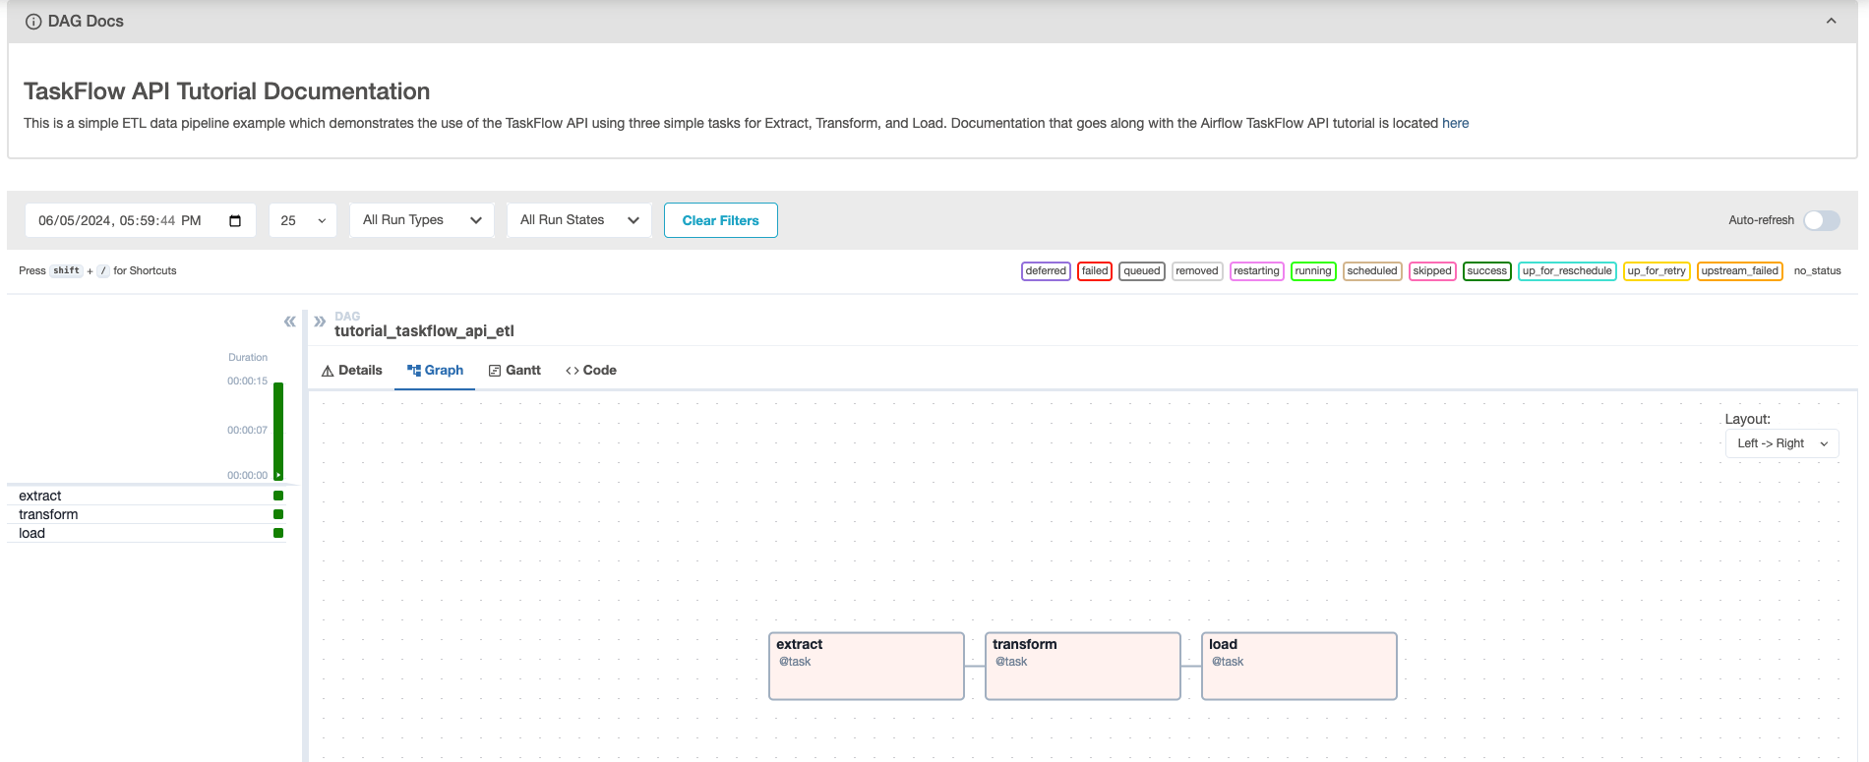Click the 00:00:15 duration label
Image resolution: width=1869 pixels, height=762 pixels.
point(247,381)
